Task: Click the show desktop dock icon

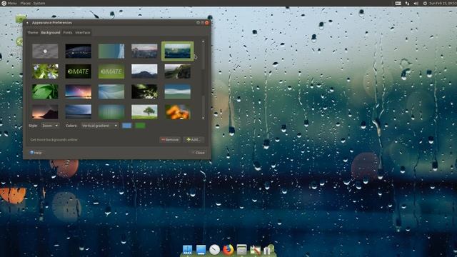Action: point(201,249)
